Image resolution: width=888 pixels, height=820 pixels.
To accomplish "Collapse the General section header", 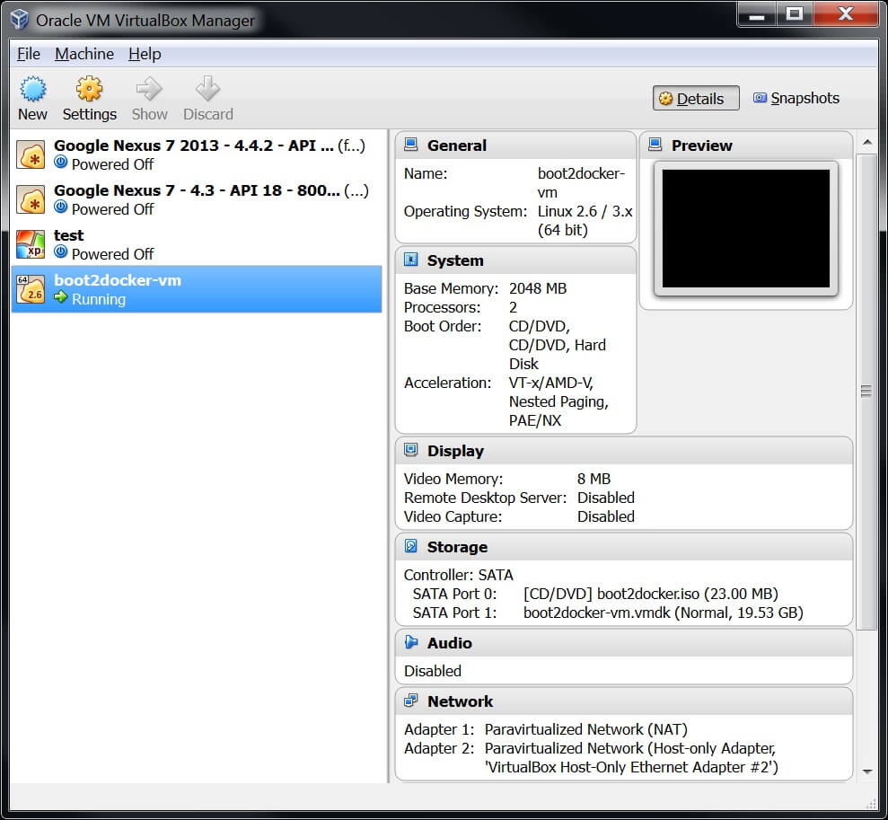I will (x=515, y=145).
